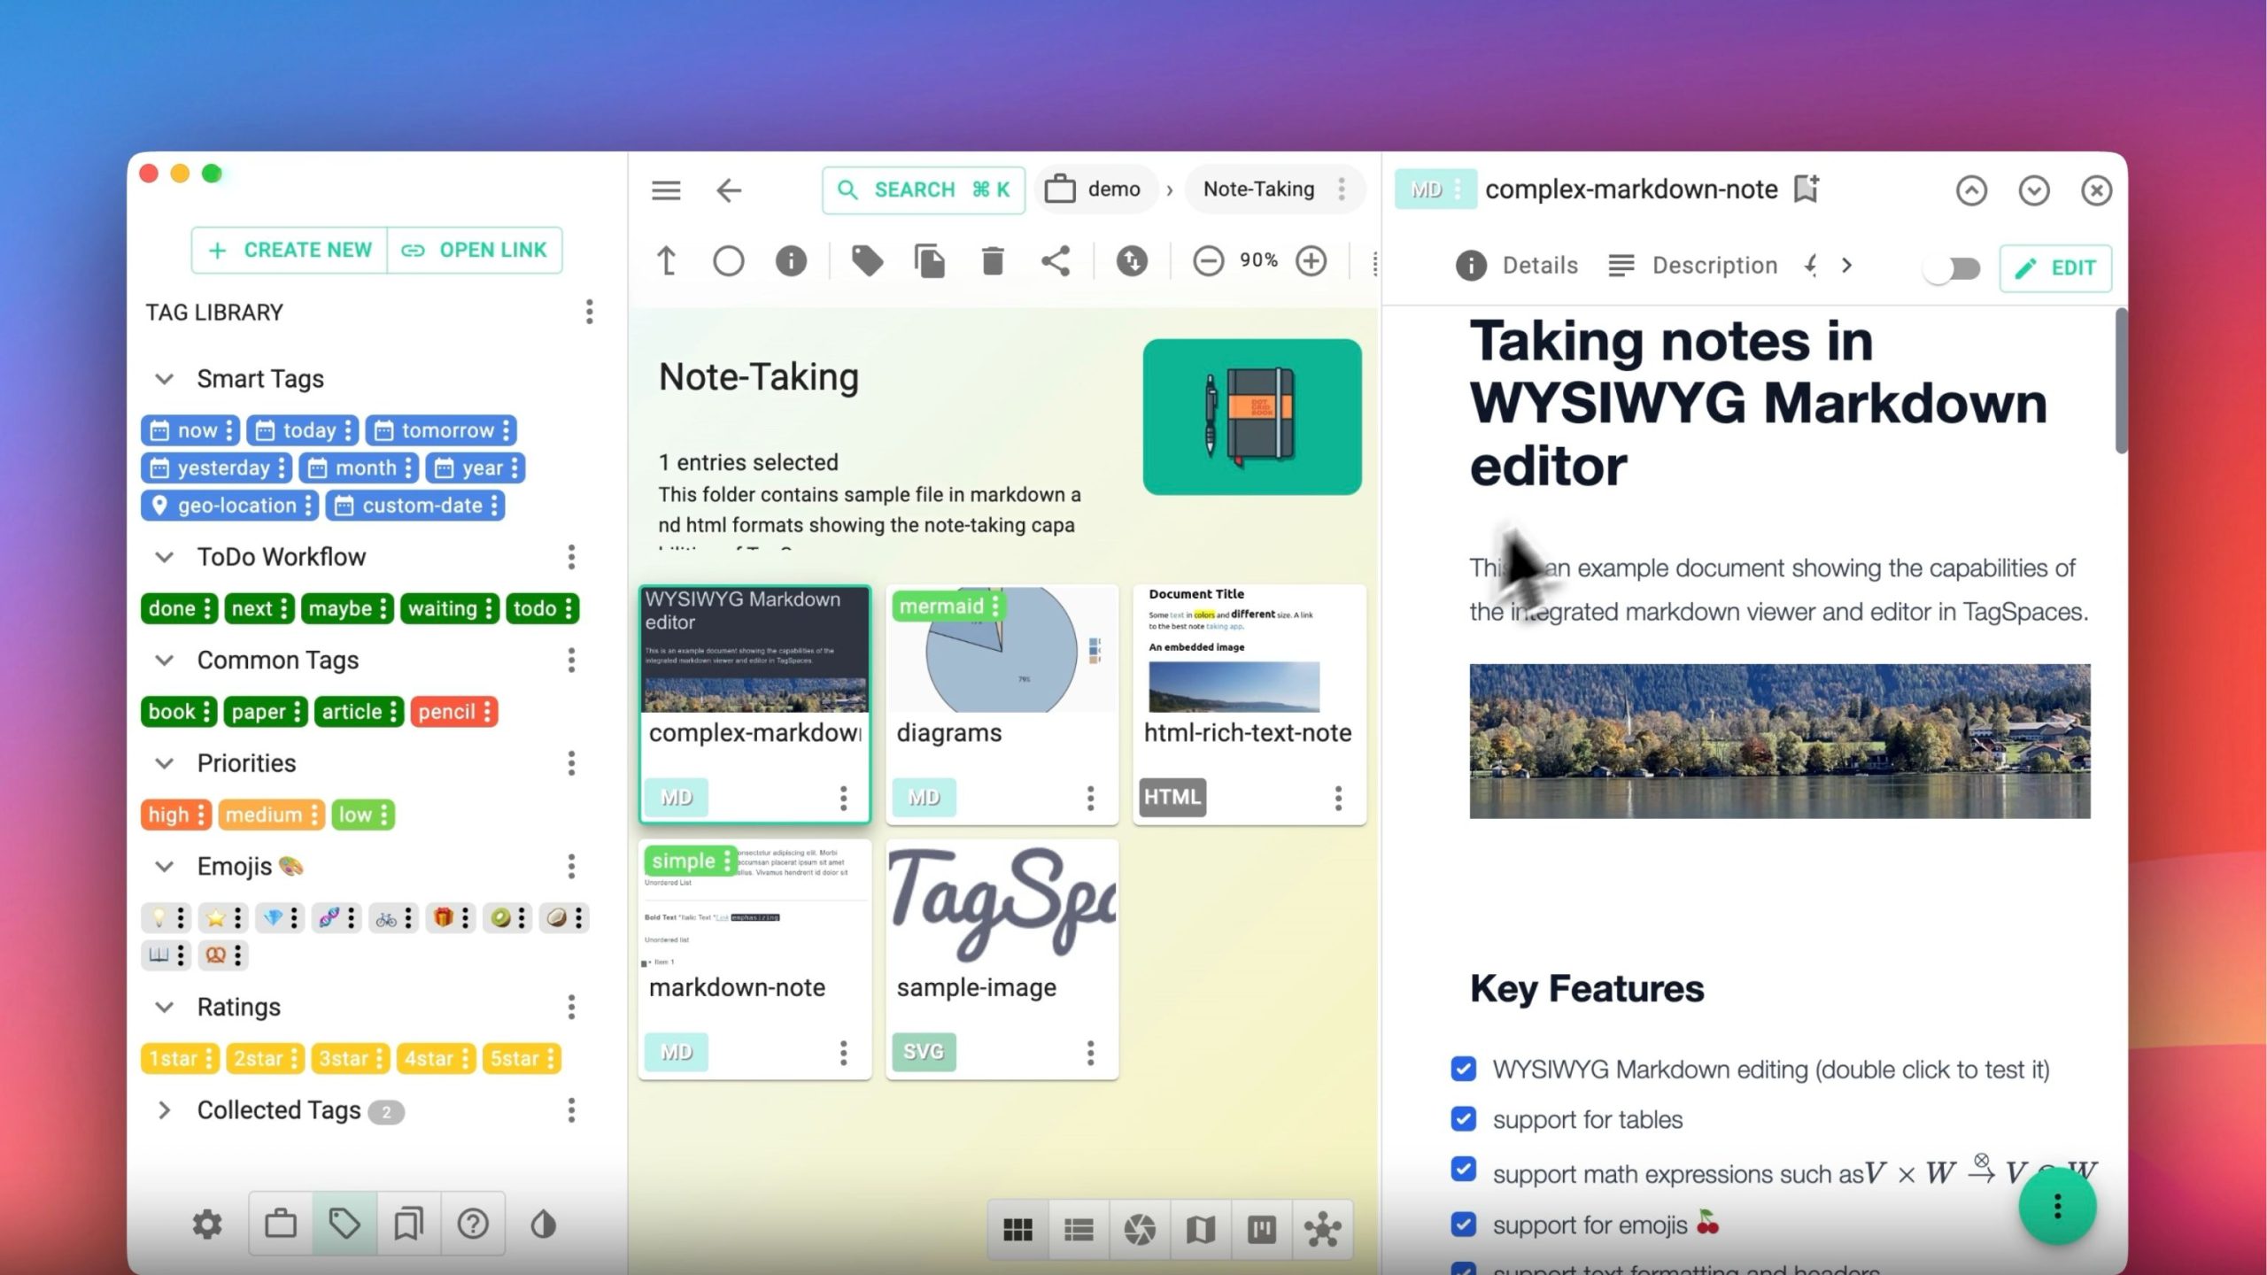Switch to list view perspective
Screen dimensions: 2267x1275
pyautogui.click(x=1079, y=1229)
